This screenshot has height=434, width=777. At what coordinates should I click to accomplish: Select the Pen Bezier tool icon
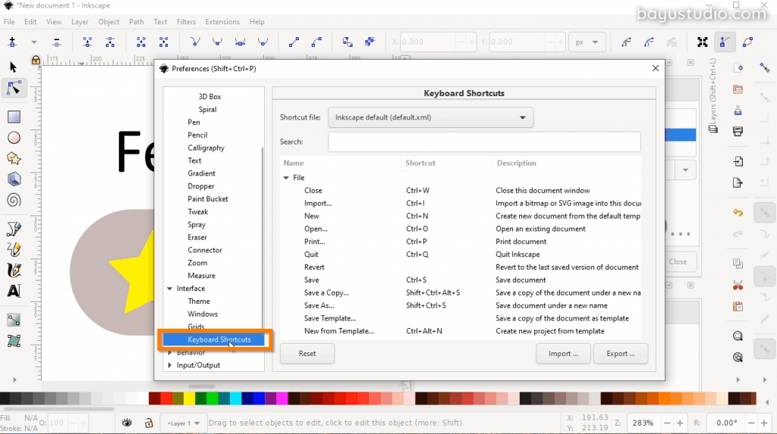(14, 229)
